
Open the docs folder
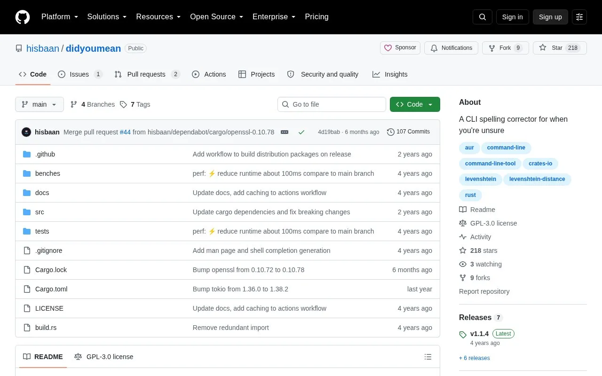(42, 193)
